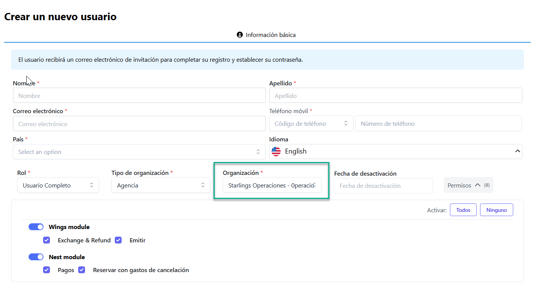Uncheck Reservar con gastos de cancelación

pyautogui.click(x=82, y=270)
